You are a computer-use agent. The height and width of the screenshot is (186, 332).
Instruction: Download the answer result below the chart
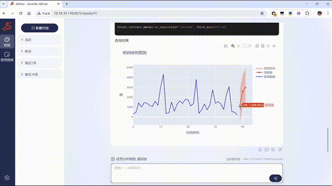[x=260, y=149]
